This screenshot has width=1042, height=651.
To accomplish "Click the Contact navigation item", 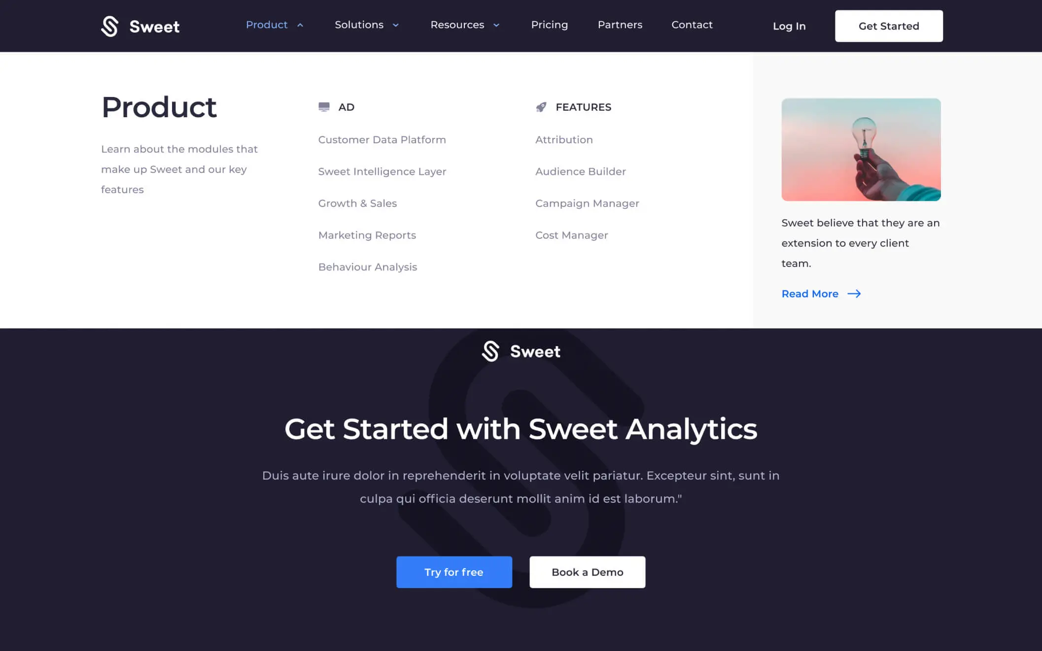I will (x=692, y=25).
